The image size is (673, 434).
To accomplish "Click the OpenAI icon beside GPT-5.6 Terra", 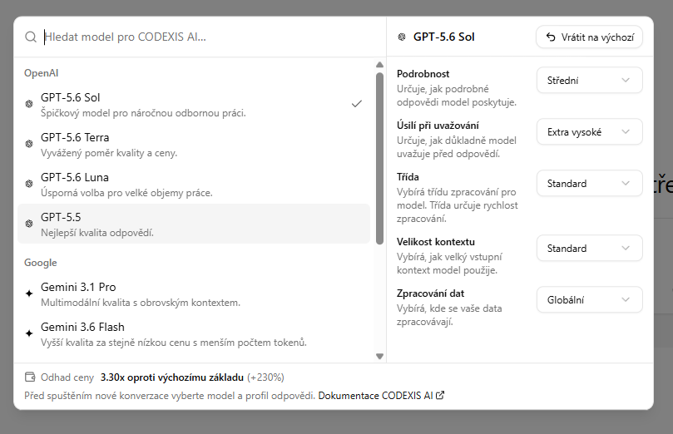I will 29,144.
